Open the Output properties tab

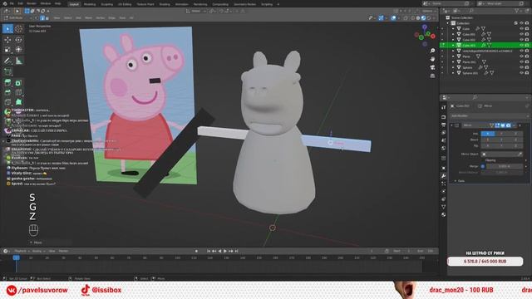[x=443, y=125]
